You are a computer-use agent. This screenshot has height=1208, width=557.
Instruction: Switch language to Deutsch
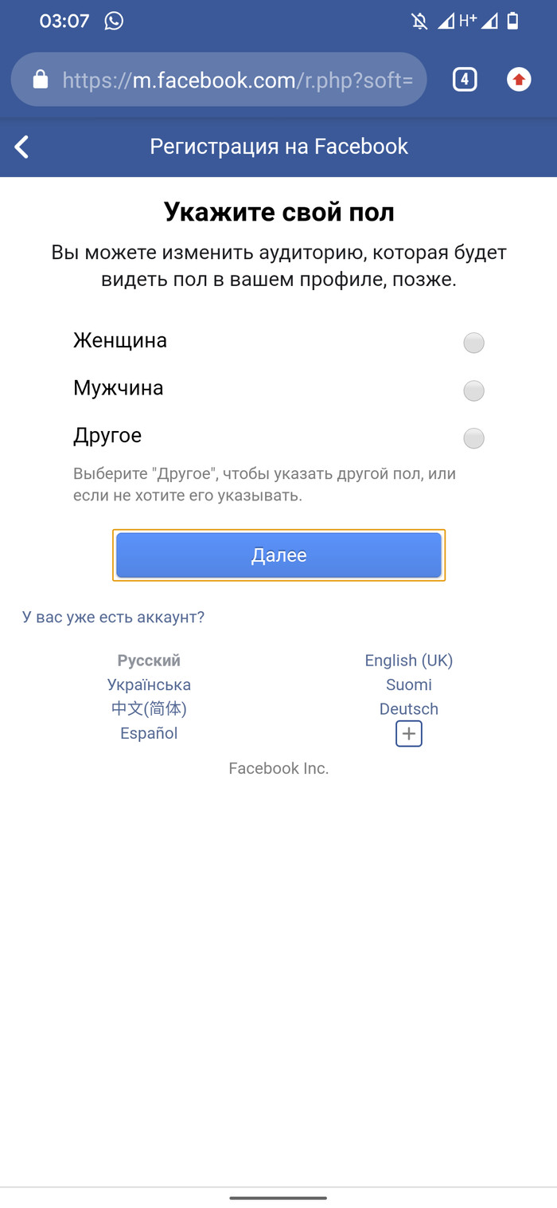(408, 709)
